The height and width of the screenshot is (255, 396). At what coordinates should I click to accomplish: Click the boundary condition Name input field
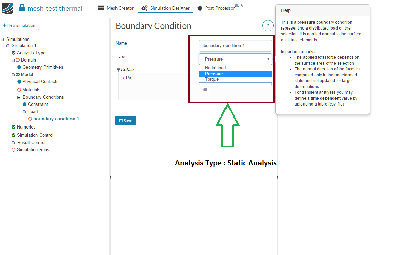[235, 45]
